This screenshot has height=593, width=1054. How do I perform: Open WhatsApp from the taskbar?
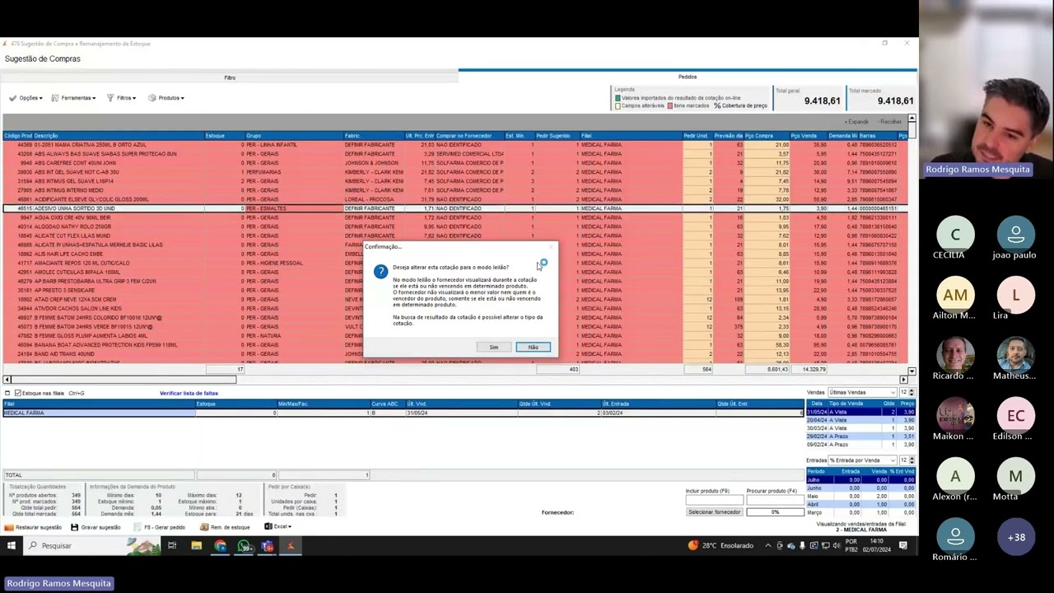tap(244, 545)
